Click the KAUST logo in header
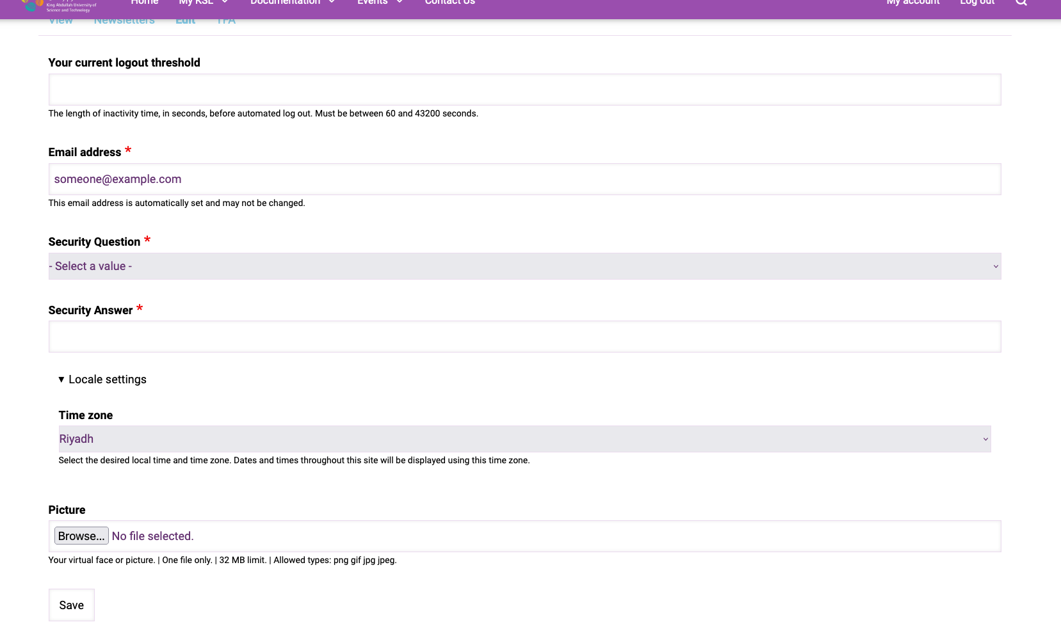The width and height of the screenshot is (1061, 629). [58, 6]
